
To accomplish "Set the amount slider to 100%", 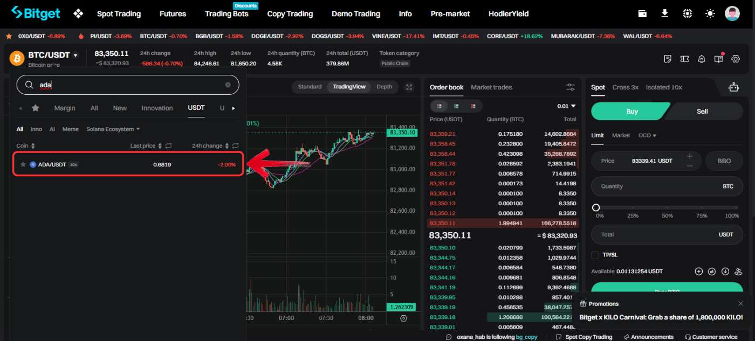I will [738, 208].
